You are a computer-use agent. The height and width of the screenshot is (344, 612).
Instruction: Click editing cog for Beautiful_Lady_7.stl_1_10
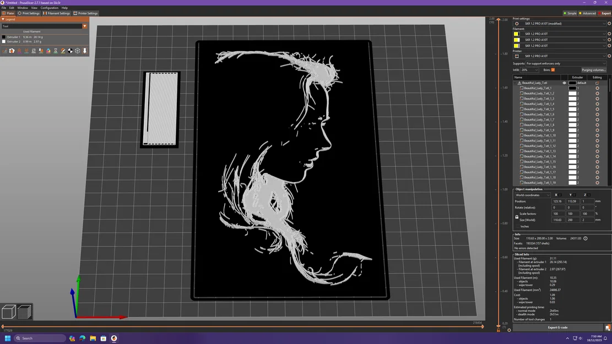click(x=597, y=135)
